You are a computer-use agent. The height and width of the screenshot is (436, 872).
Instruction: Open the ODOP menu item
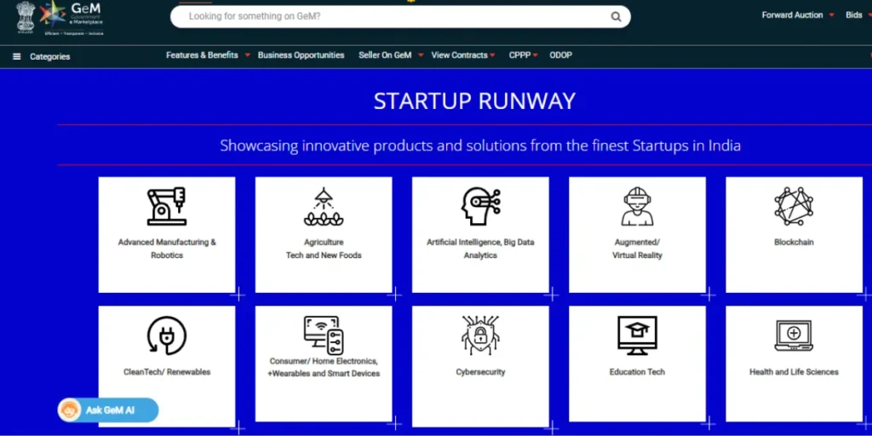560,55
